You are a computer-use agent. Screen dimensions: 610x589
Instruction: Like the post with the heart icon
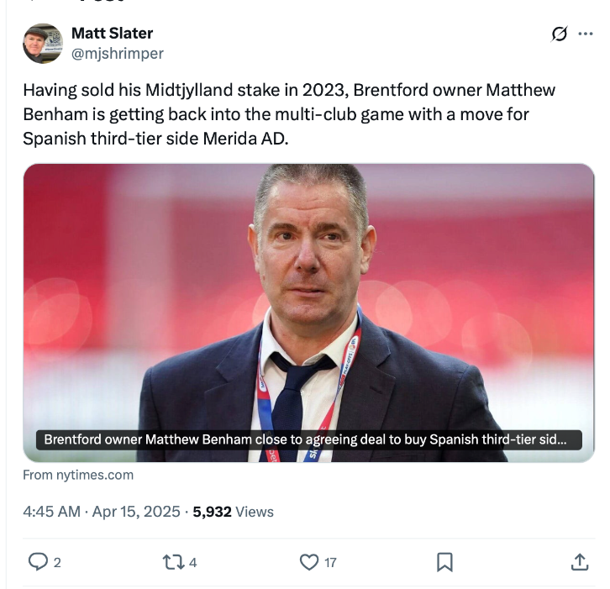pos(309,561)
